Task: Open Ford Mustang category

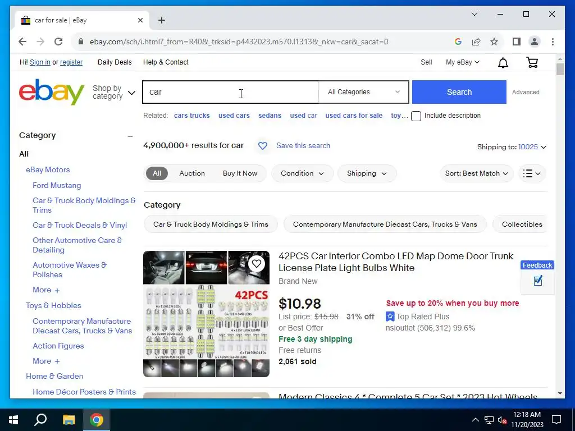Action: click(57, 185)
